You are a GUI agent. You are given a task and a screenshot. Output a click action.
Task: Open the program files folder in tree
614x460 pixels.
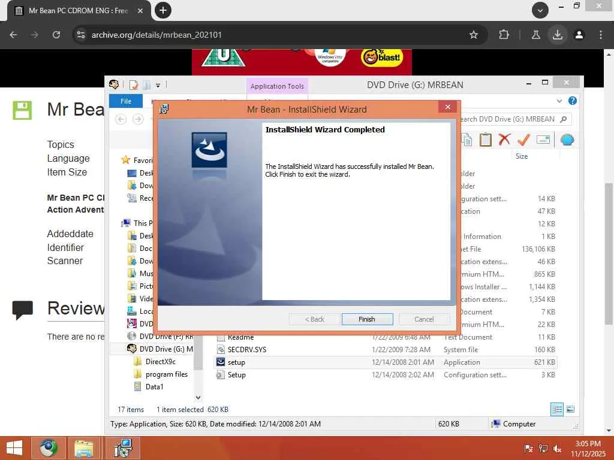coord(167,374)
